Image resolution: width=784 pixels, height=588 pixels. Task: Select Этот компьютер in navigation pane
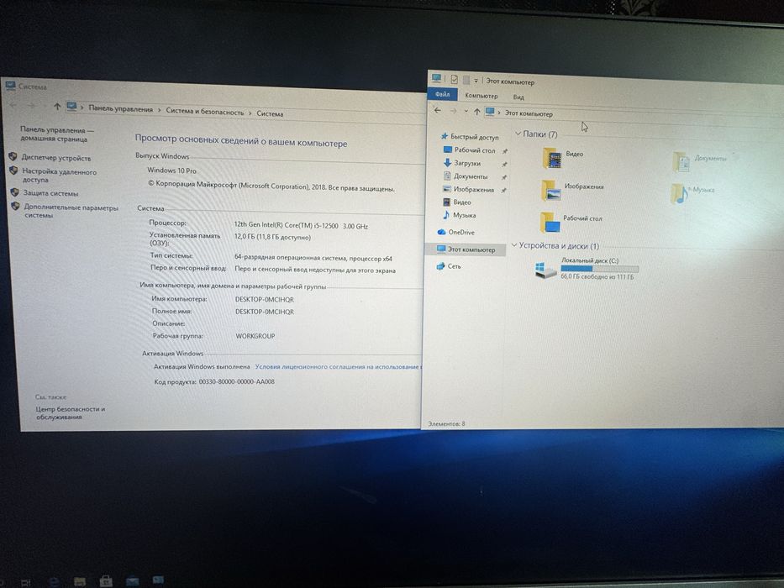[466, 249]
